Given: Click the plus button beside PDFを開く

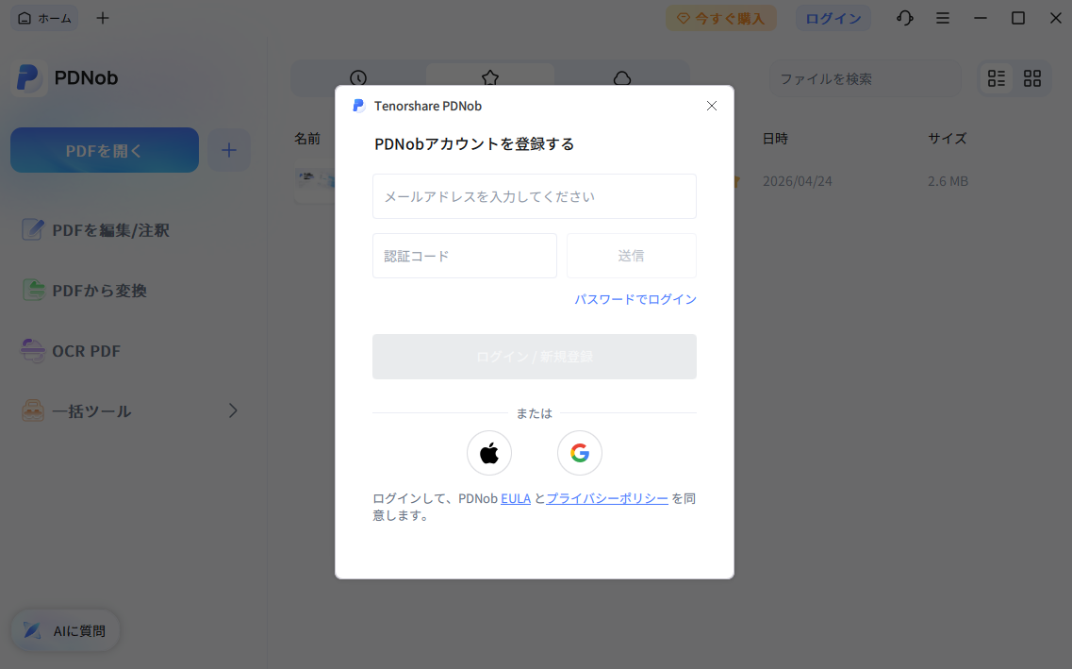Looking at the screenshot, I should (229, 150).
